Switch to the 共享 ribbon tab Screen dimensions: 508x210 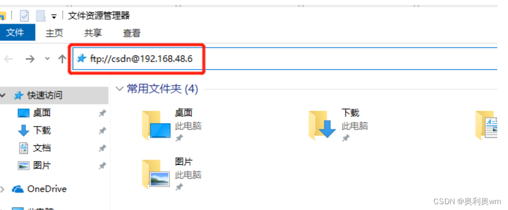(93, 33)
